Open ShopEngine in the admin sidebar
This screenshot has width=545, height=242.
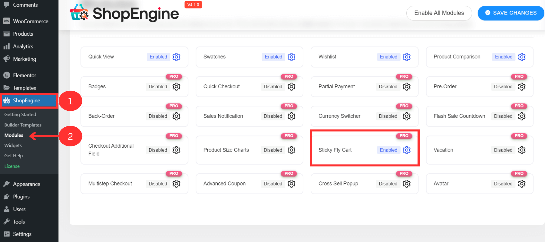(x=29, y=100)
